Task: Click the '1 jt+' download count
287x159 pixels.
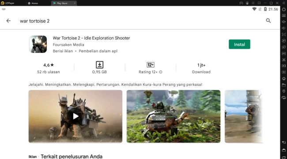Action: pos(201,65)
